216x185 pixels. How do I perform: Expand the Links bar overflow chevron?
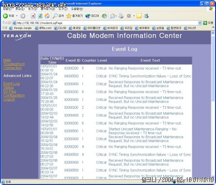[213, 27]
